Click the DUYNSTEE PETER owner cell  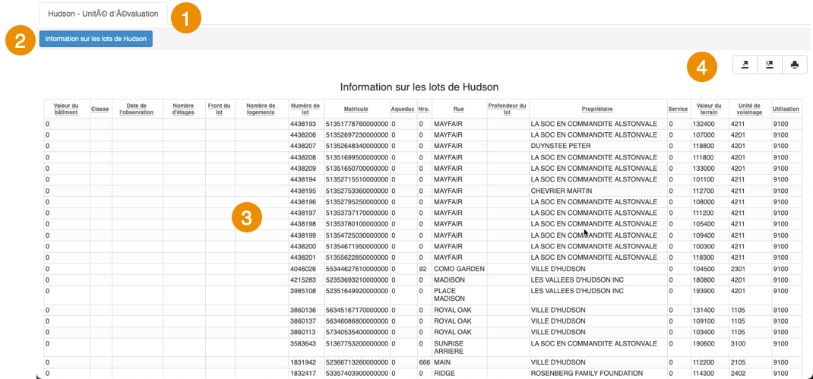561,146
